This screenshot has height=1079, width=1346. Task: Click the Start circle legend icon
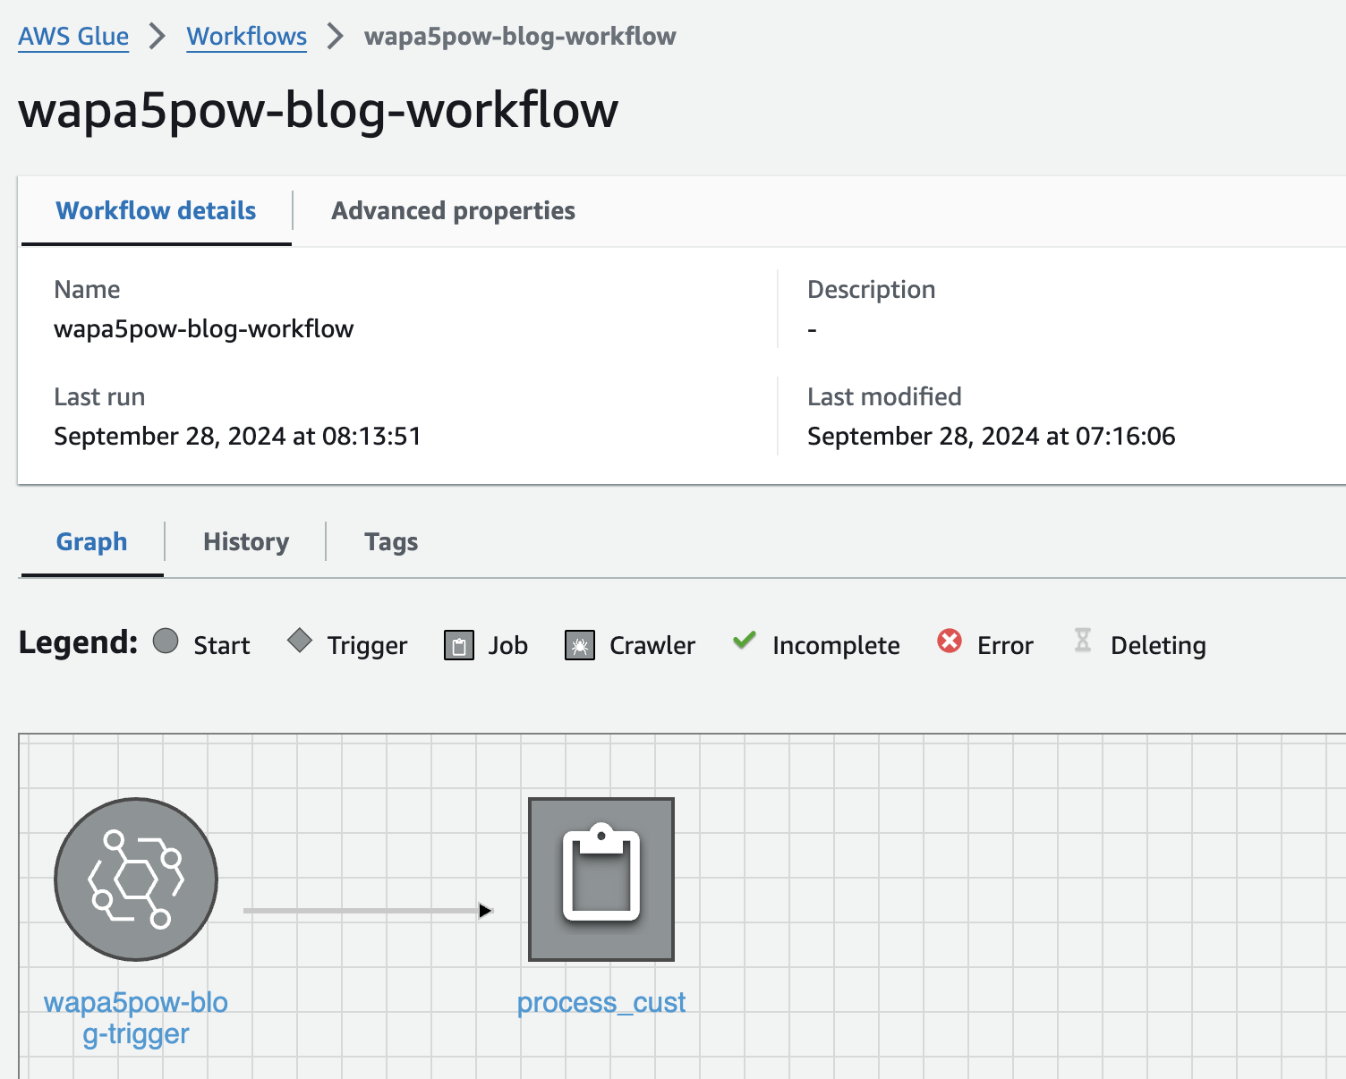click(x=166, y=641)
